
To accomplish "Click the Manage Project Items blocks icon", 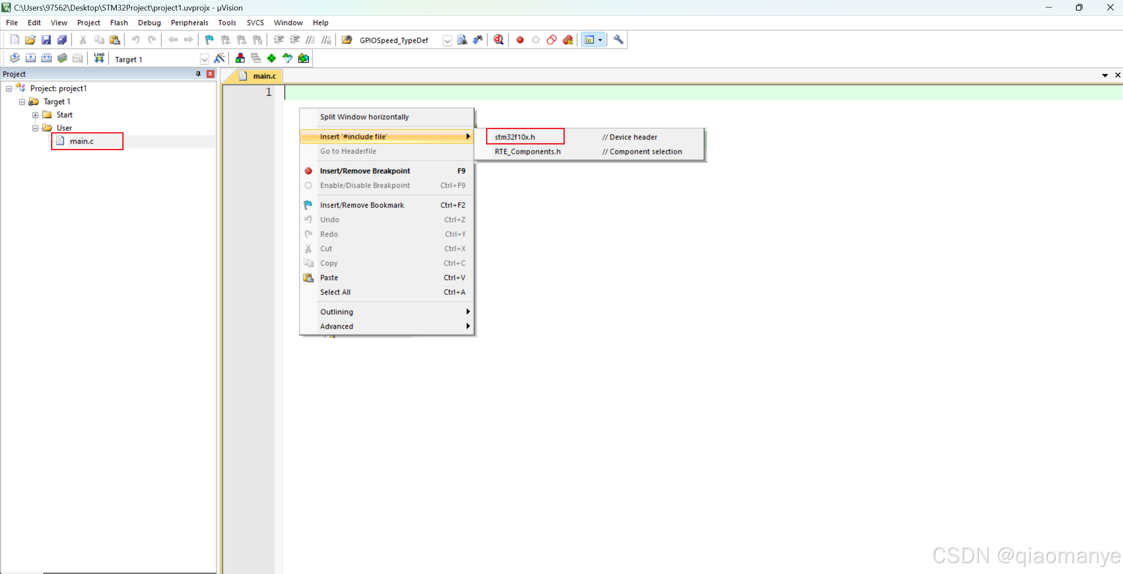I will (240, 58).
